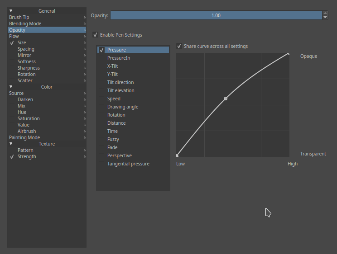This screenshot has height=254, width=337.
Task: Click lock icon on Opacity row
Action: click(84, 30)
